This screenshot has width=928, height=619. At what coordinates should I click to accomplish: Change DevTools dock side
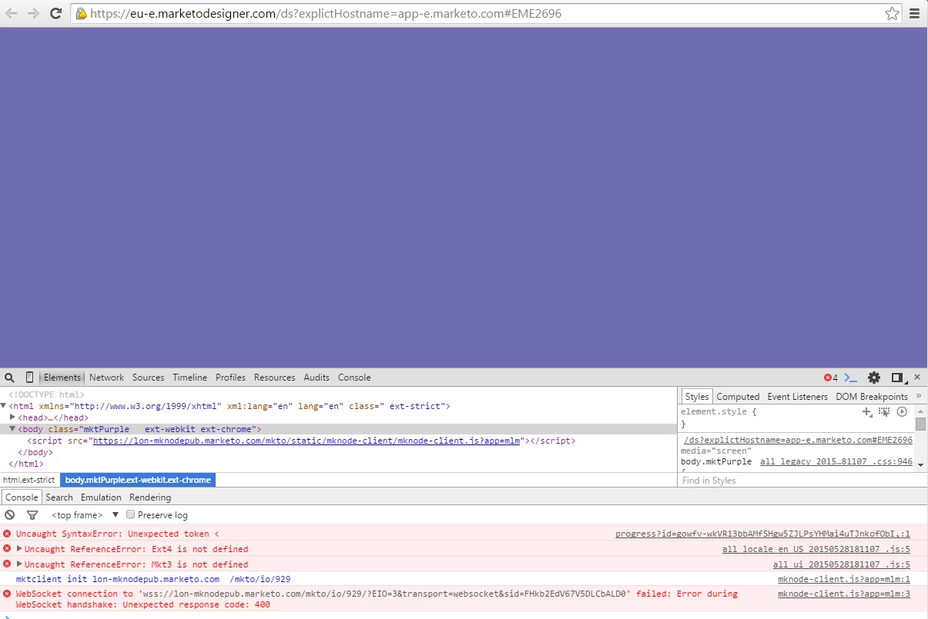point(897,378)
